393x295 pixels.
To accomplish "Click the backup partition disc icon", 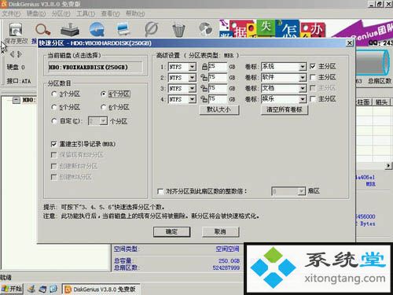I will tap(206, 29).
